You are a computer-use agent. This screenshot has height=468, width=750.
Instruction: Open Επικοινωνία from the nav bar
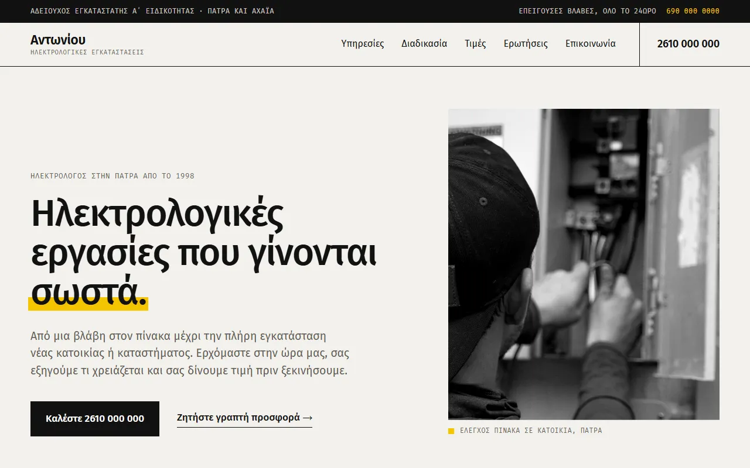591,44
